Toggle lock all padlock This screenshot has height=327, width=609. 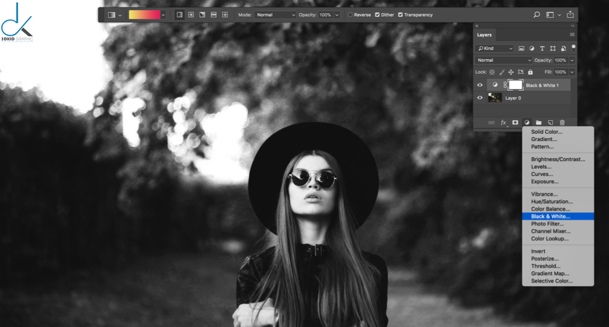click(530, 72)
